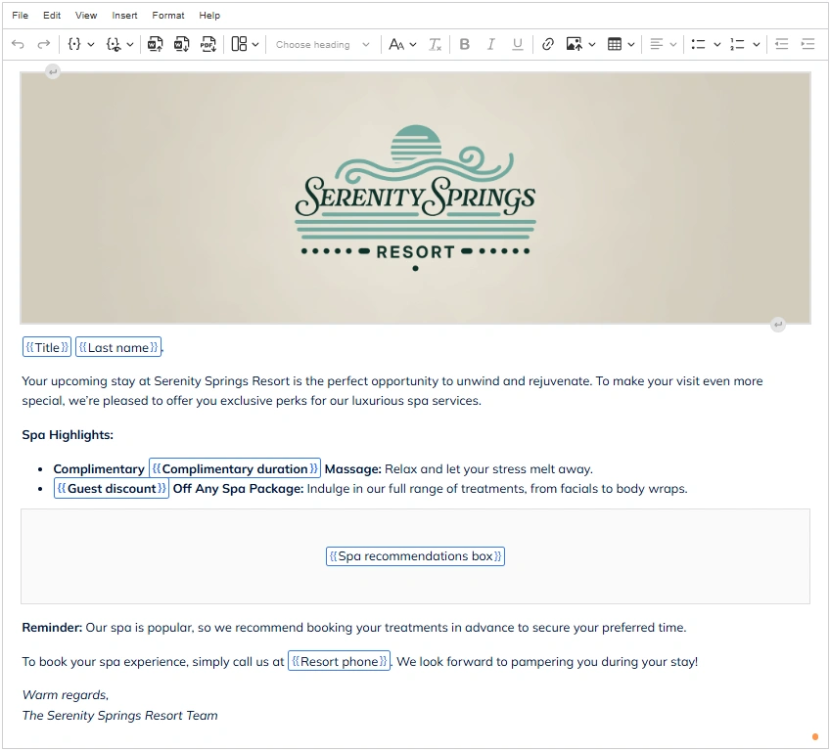The image size is (830, 750).
Task: Open the Insert menu
Action: pyautogui.click(x=124, y=16)
